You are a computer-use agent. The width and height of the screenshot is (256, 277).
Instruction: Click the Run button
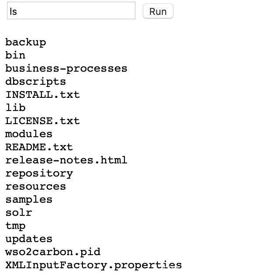coord(158,11)
